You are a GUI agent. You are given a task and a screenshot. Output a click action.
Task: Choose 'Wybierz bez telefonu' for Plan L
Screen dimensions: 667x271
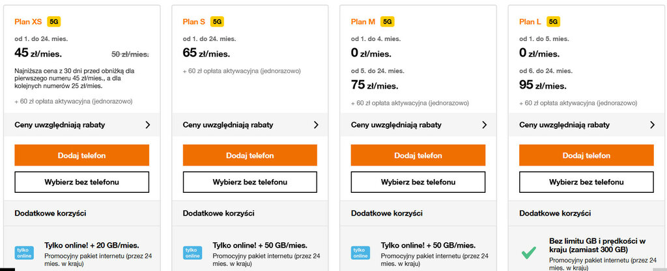586,182
